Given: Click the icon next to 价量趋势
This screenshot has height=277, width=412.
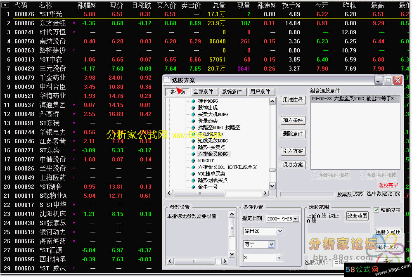Looking at the screenshot, I should click(193, 121).
